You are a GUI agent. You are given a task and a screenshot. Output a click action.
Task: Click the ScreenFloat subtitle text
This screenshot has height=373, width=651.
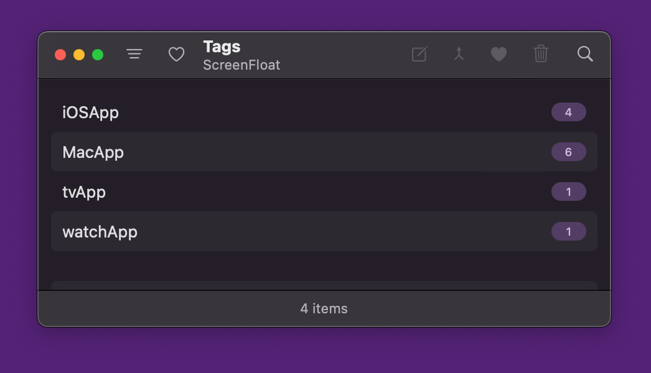click(241, 65)
